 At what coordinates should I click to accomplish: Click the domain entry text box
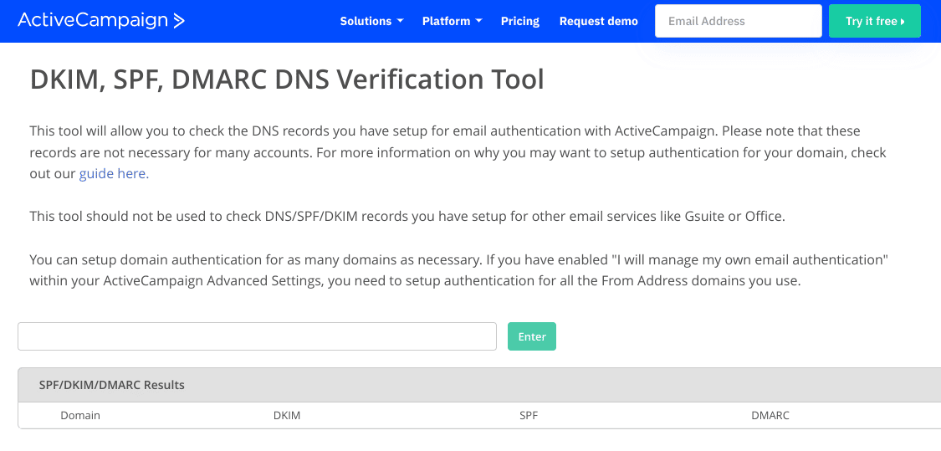tap(257, 336)
